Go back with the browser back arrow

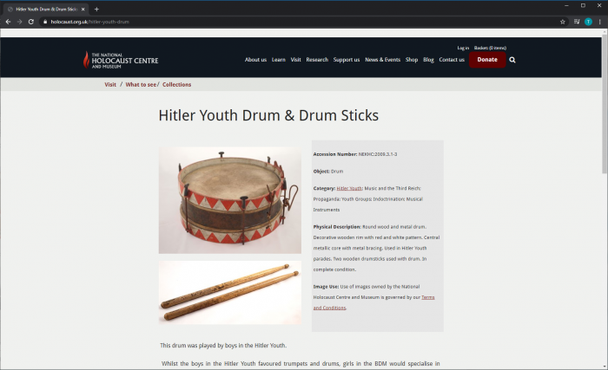[8, 22]
